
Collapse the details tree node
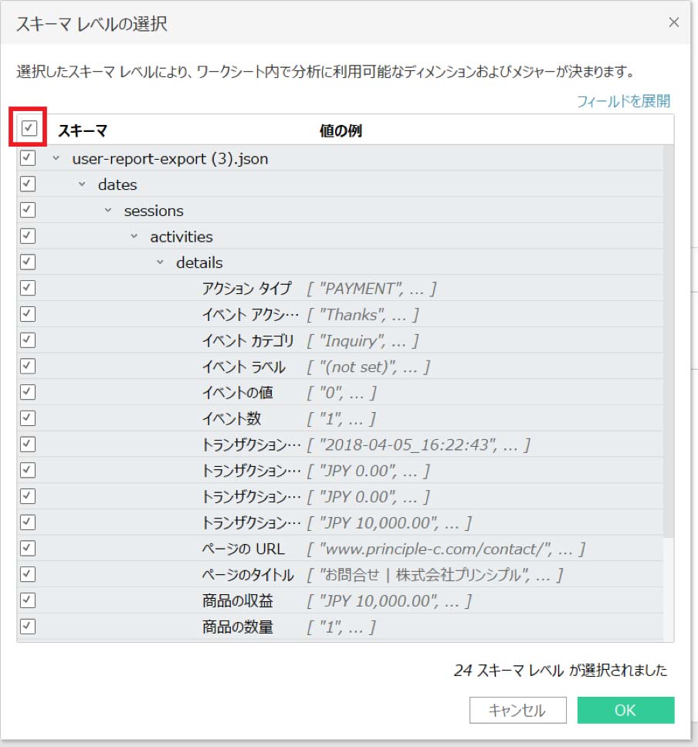(161, 263)
